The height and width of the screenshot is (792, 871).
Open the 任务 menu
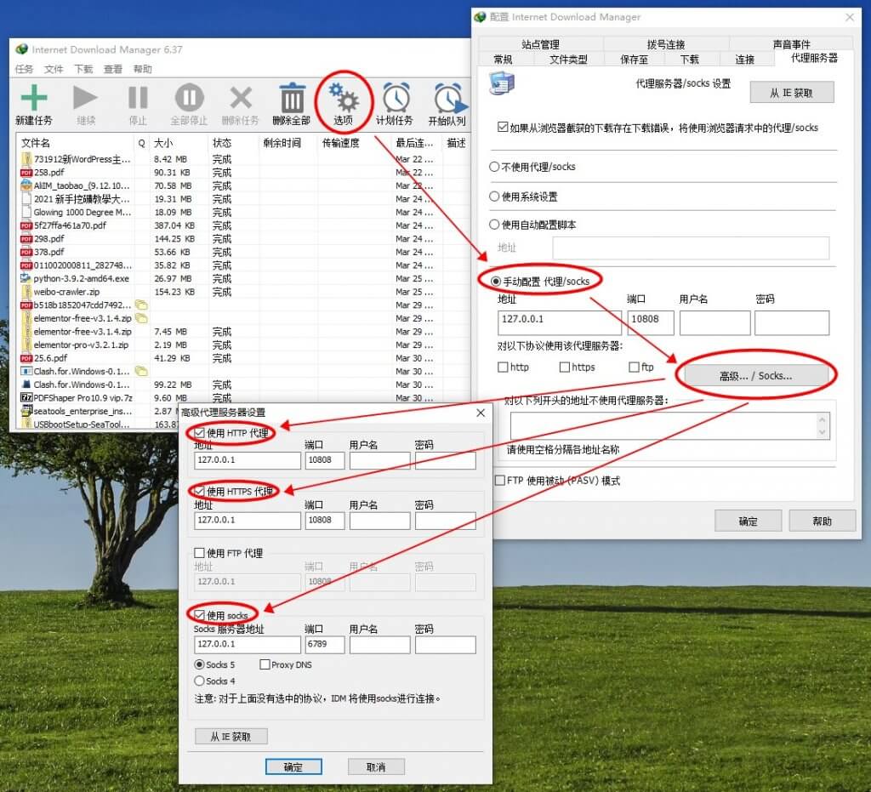pos(24,69)
